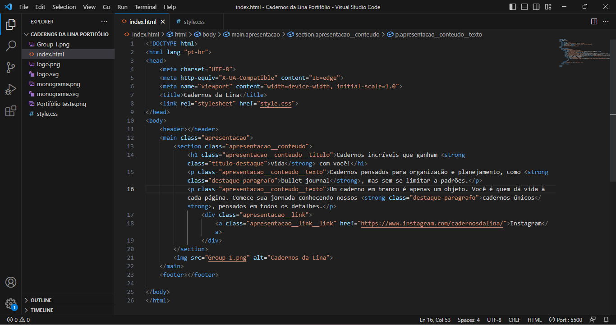This screenshot has width=616, height=325.
Task: Open Explorer more actions ellipsis
Action: [x=104, y=22]
